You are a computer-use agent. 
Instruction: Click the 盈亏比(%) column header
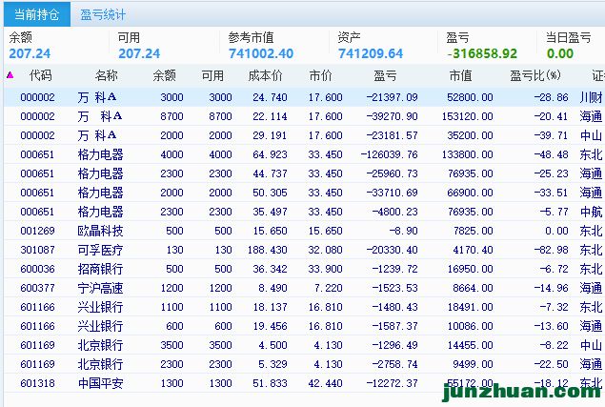click(534, 75)
